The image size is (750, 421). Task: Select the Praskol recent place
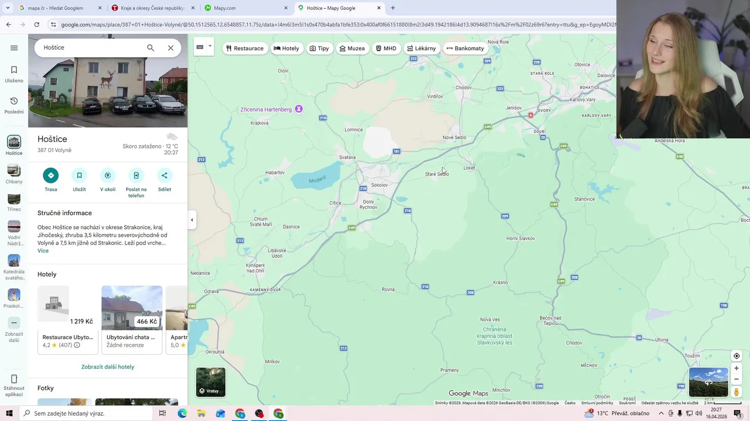coord(14,299)
